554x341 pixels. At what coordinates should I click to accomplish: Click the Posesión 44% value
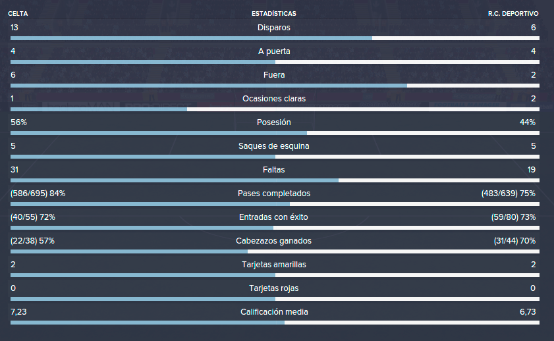(528, 122)
